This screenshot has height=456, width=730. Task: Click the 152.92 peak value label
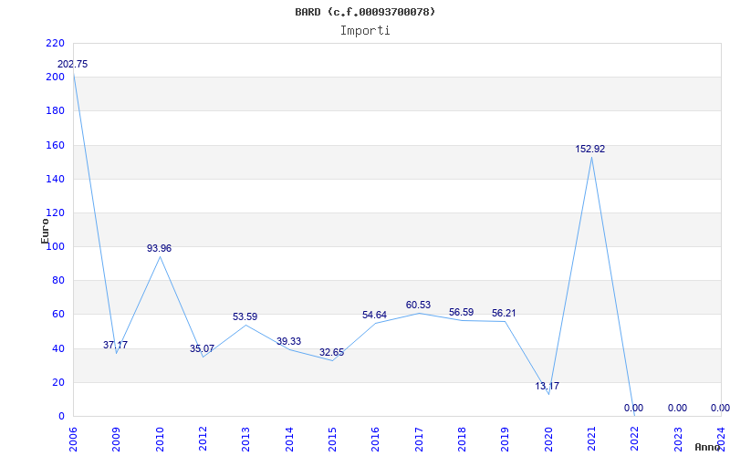[589, 150]
